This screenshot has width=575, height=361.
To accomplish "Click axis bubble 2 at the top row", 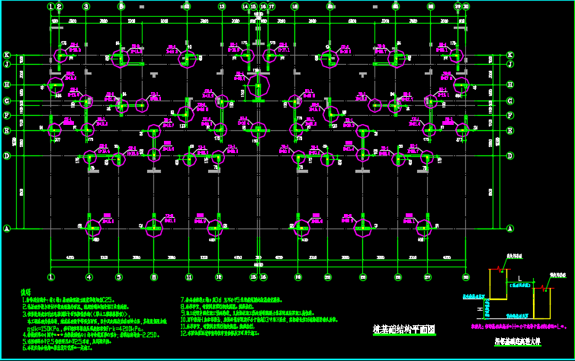I will pos(59,6).
